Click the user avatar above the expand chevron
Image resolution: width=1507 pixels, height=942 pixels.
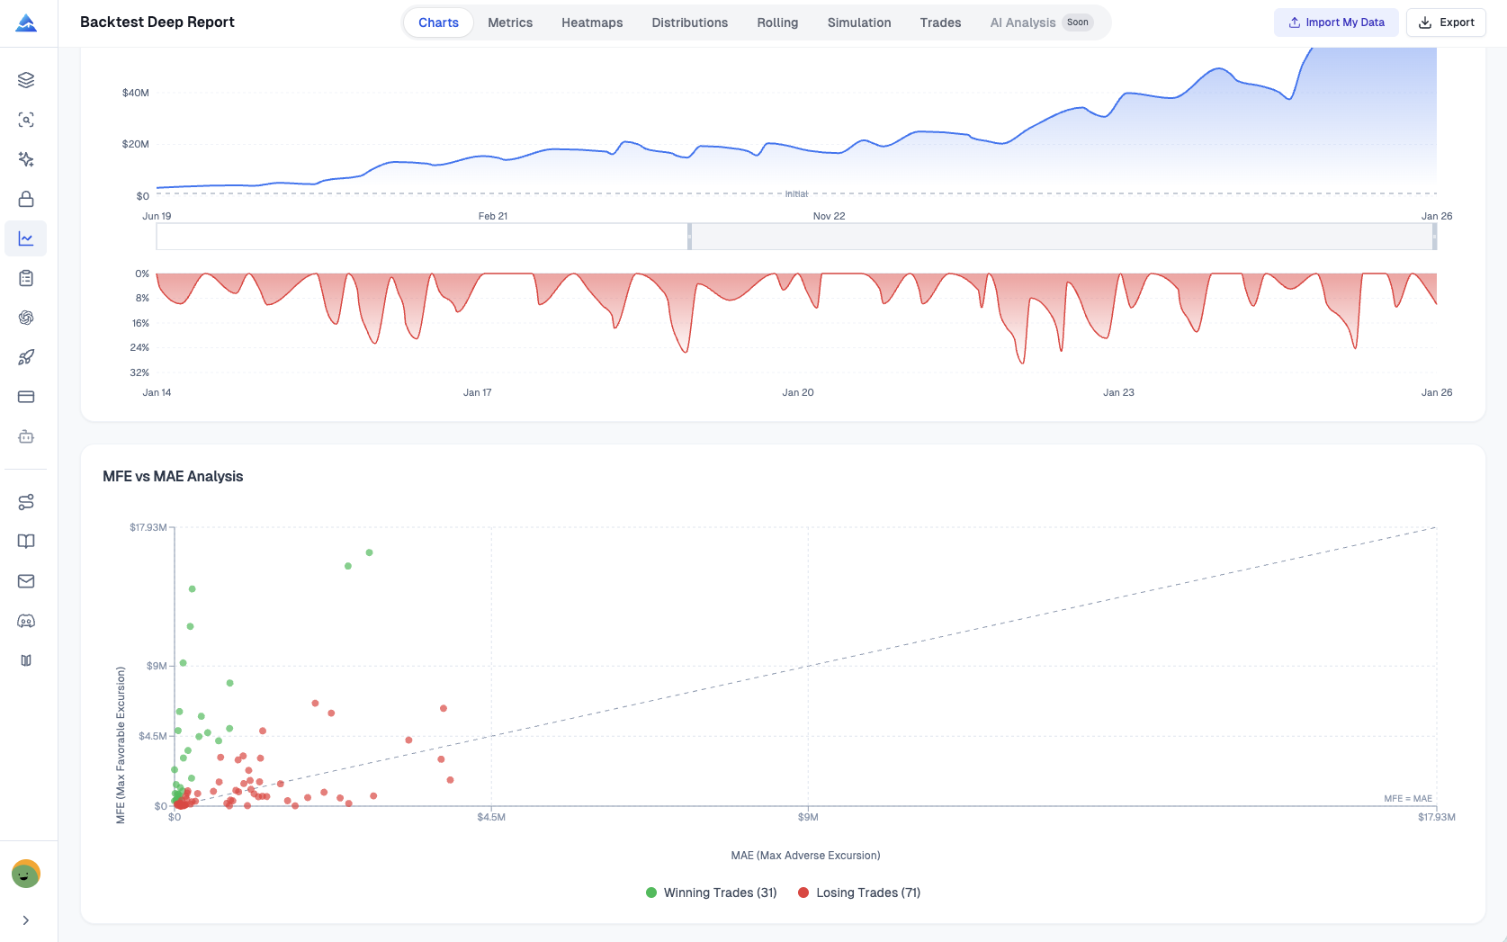point(27,873)
